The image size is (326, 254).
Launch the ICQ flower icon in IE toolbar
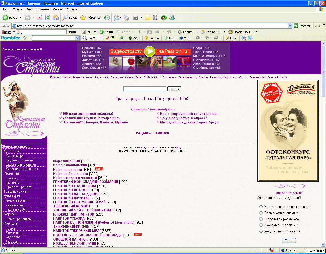coord(164,18)
